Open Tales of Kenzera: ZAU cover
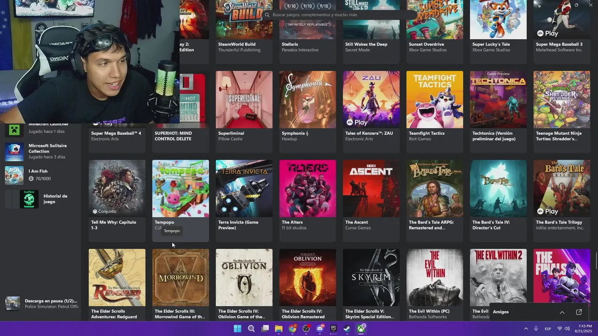 pos(371,99)
